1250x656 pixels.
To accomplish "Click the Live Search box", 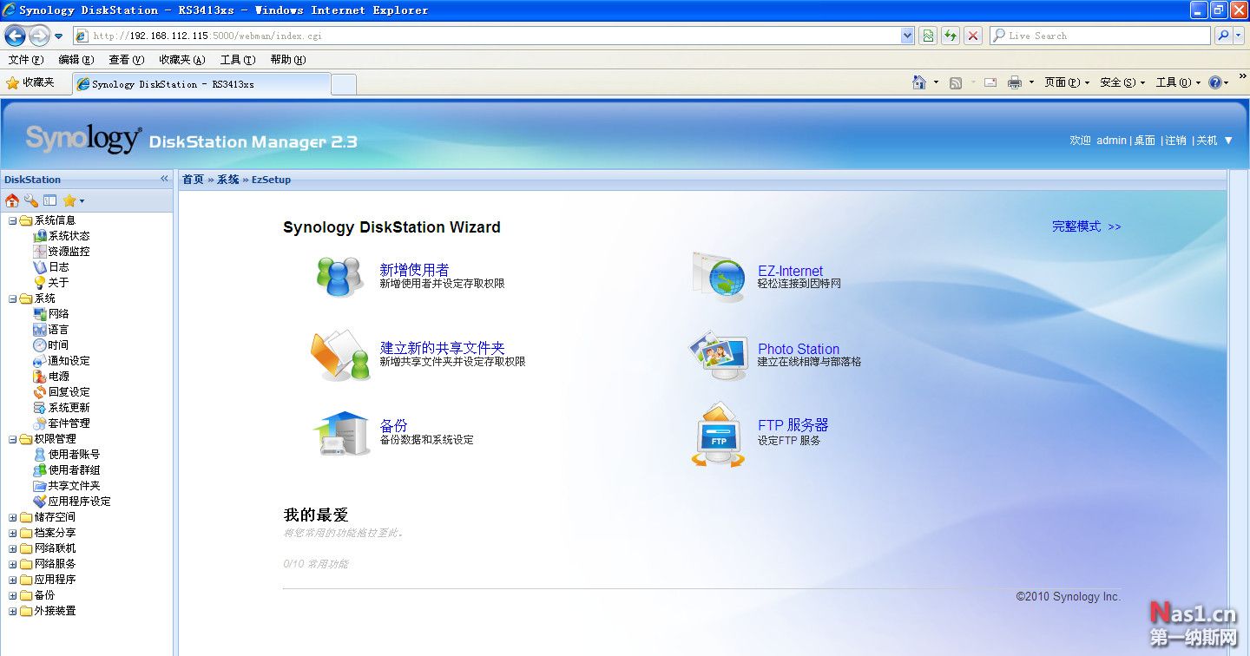I will tap(1100, 36).
